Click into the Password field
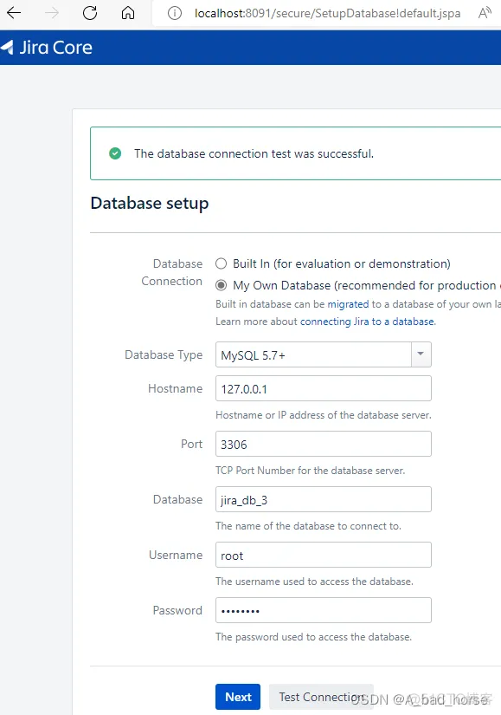The height and width of the screenshot is (715, 501). click(324, 610)
